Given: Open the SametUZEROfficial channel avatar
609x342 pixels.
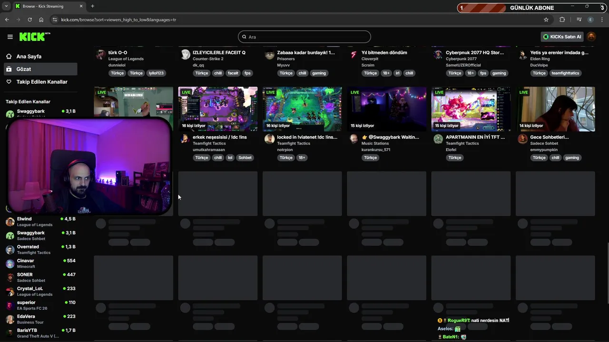Looking at the screenshot, I should tap(438, 54).
